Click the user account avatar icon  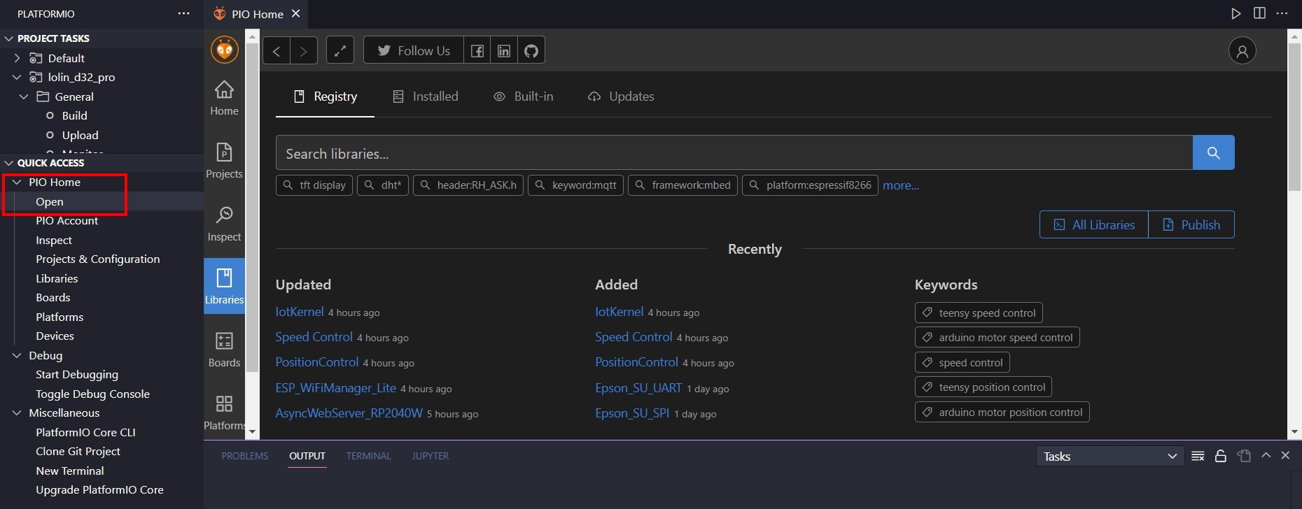[1242, 50]
